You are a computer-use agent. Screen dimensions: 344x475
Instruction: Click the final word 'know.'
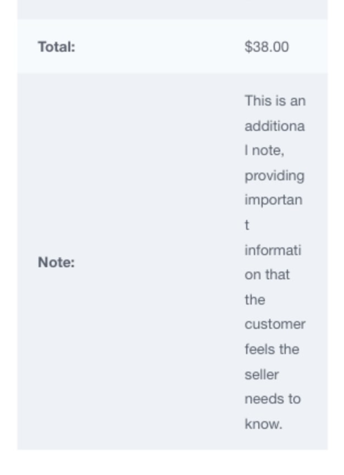(x=263, y=424)
